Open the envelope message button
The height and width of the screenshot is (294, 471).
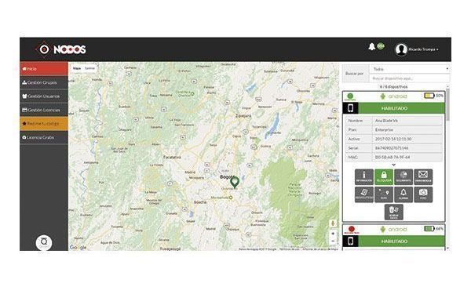[423, 176]
